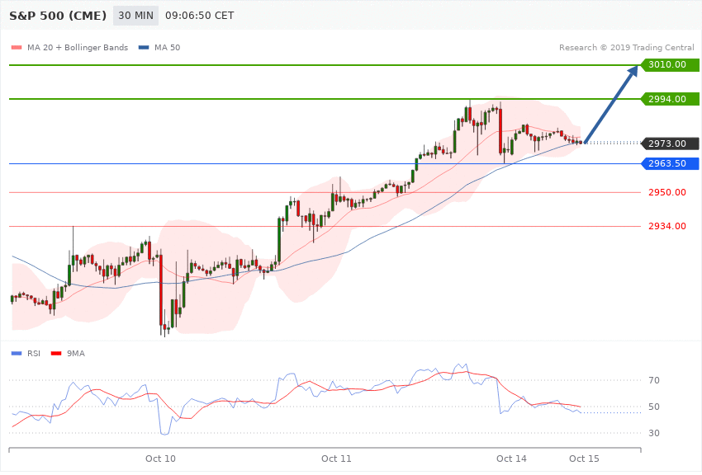Click the blue RSI legend swatch
Viewport: 702px width, 475px height.
pyautogui.click(x=17, y=354)
